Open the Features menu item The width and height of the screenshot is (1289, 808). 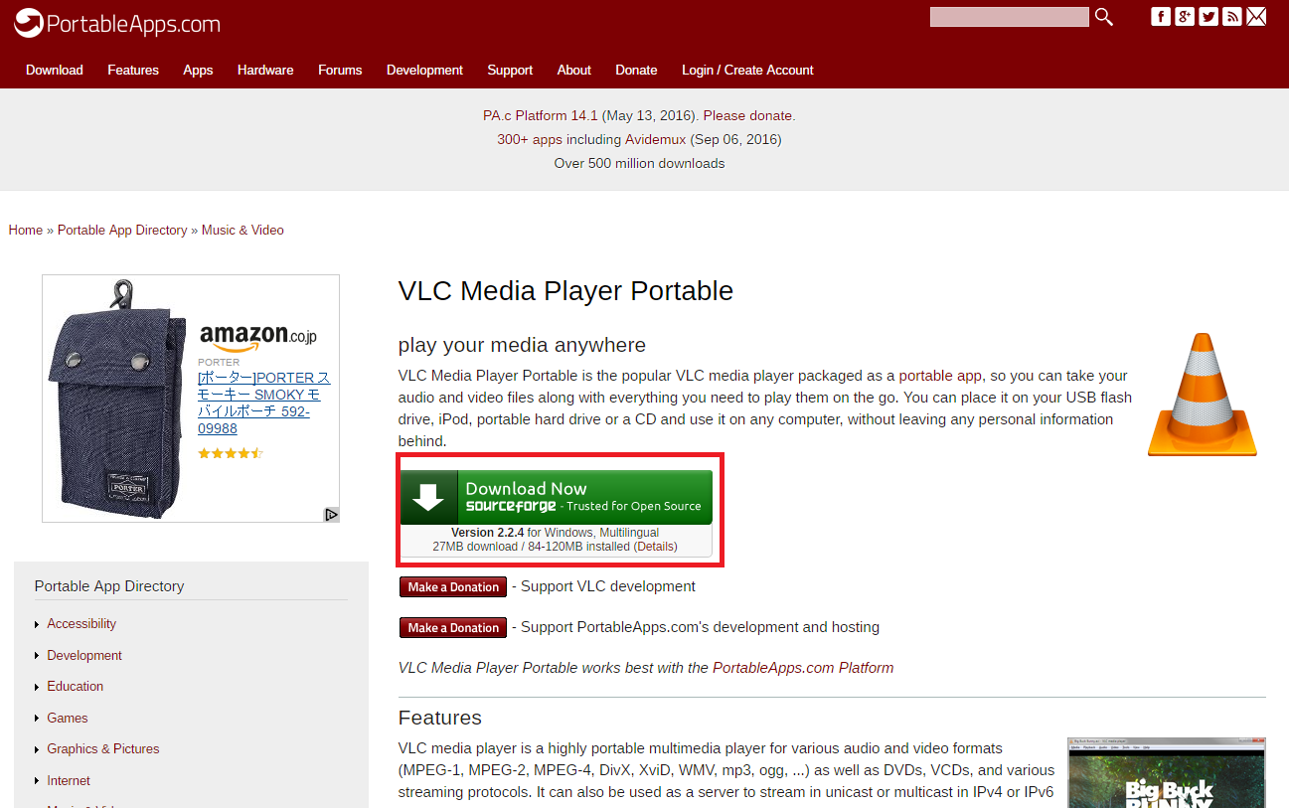pyautogui.click(x=133, y=70)
